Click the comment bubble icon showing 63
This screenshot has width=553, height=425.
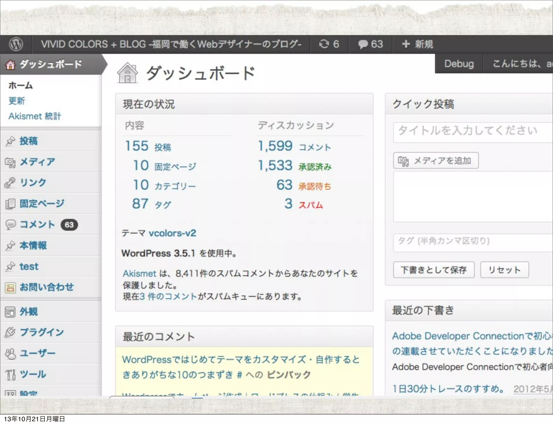[363, 44]
